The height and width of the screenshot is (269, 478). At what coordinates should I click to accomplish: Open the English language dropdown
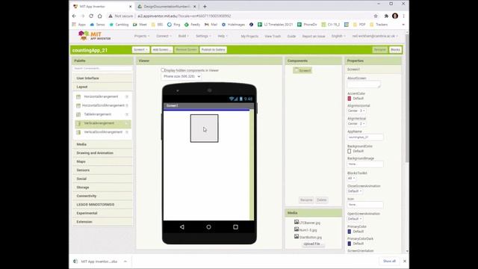[338, 36]
